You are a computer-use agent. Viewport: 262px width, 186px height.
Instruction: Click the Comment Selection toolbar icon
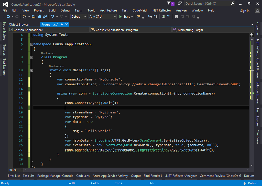[x=163, y=17]
